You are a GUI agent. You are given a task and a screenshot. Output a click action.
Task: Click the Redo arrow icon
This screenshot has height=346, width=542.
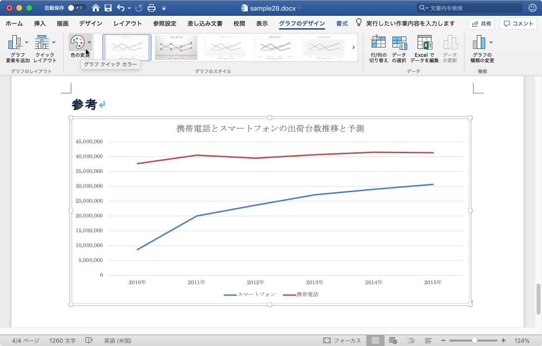pos(139,8)
